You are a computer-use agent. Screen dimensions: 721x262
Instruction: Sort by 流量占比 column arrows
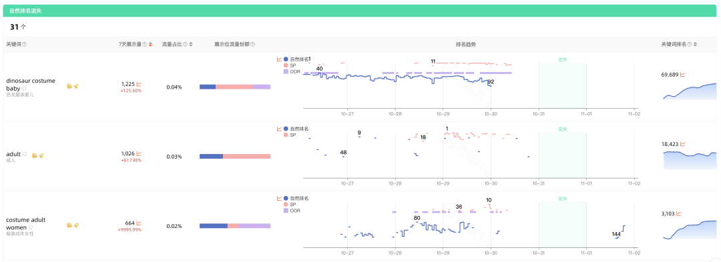click(x=191, y=45)
